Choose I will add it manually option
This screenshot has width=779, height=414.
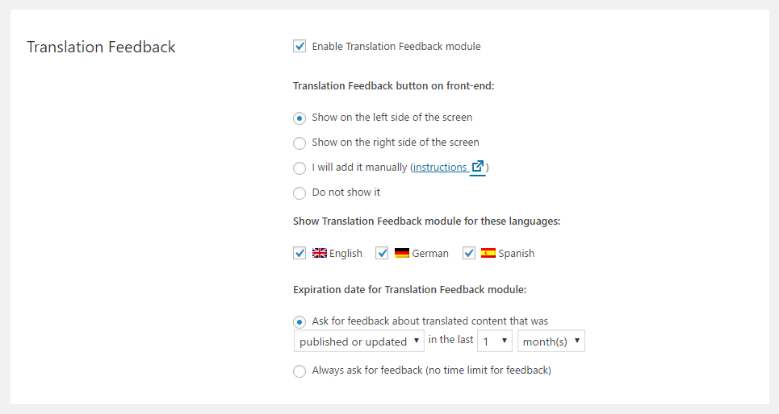click(299, 168)
